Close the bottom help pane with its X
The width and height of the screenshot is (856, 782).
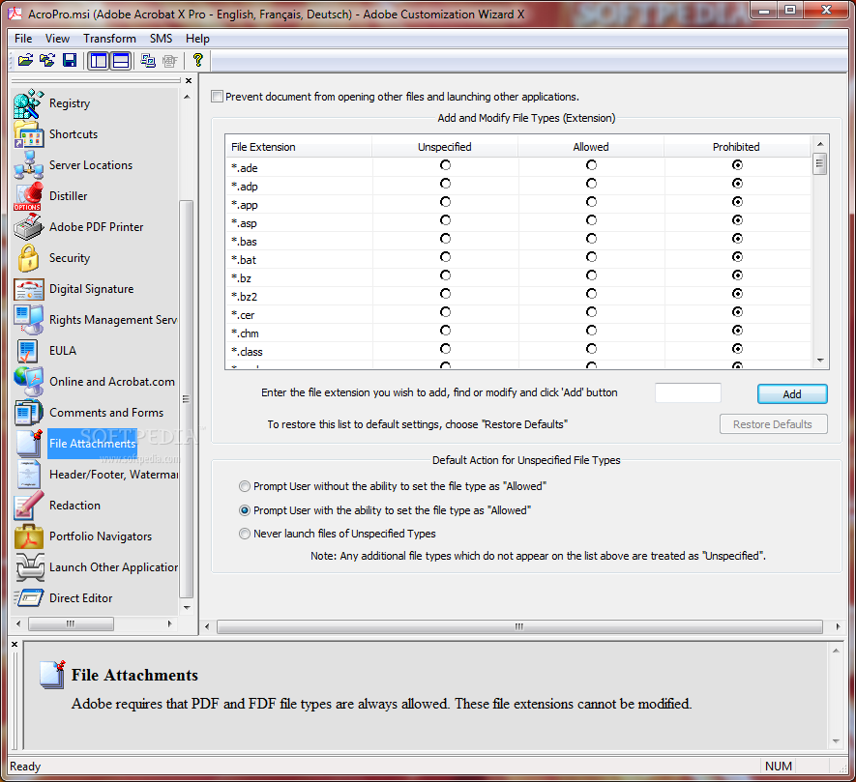pyautogui.click(x=15, y=645)
